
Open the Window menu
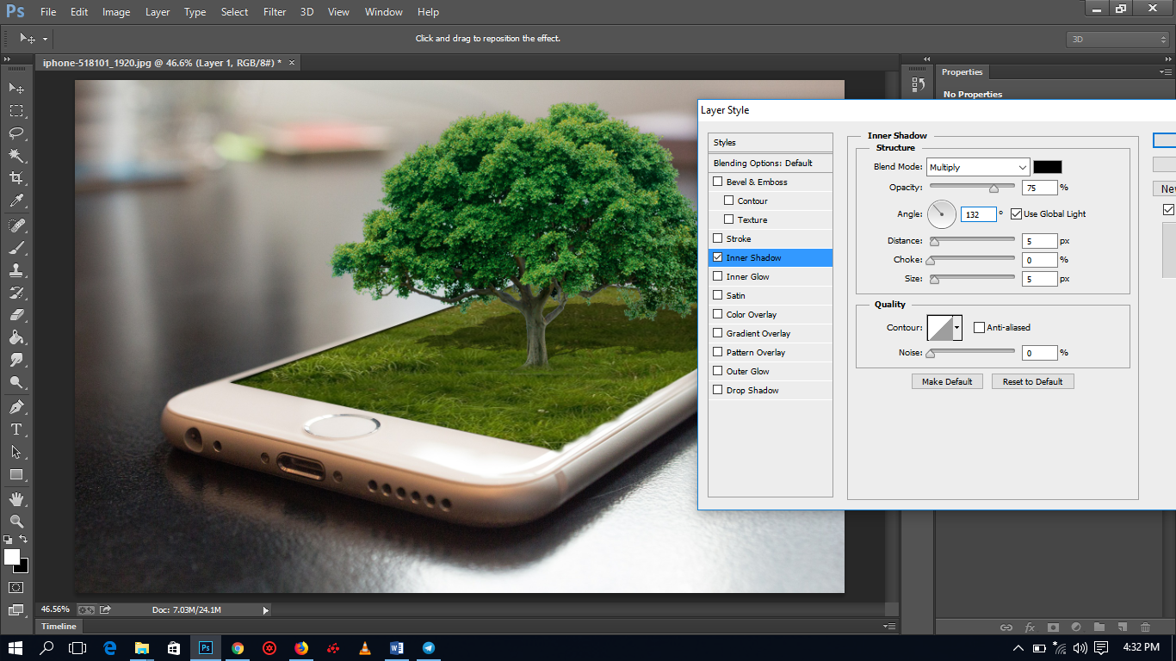point(383,12)
